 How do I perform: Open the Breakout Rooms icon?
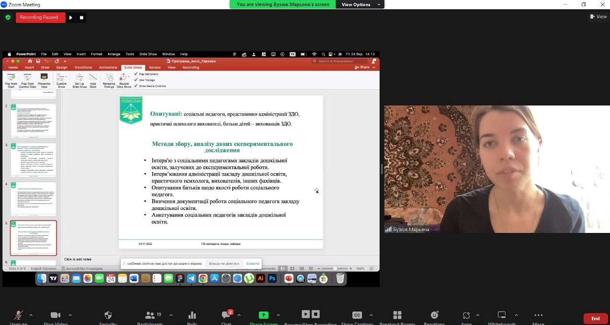[x=397, y=315]
